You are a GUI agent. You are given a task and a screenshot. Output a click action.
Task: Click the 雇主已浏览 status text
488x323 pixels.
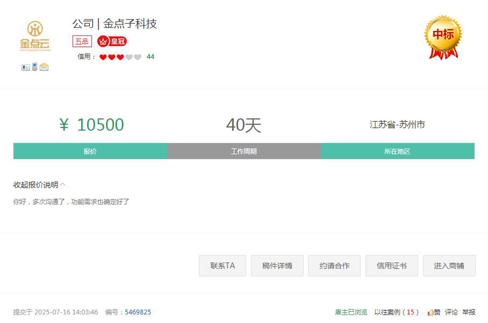pyautogui.click(x=351, y=312)
